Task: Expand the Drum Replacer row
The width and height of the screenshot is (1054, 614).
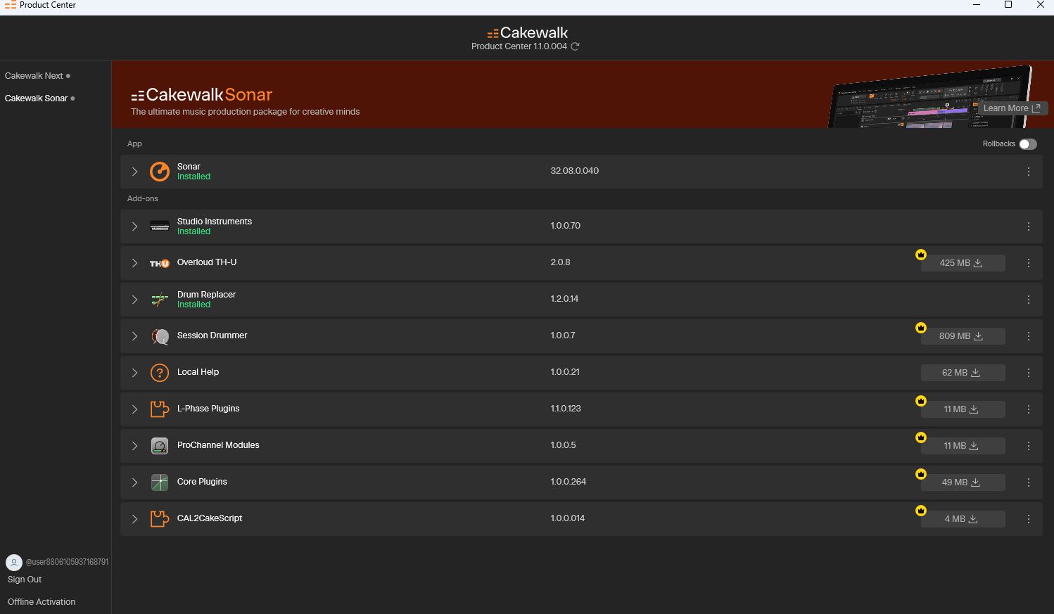Action: (x=134, y=300)
